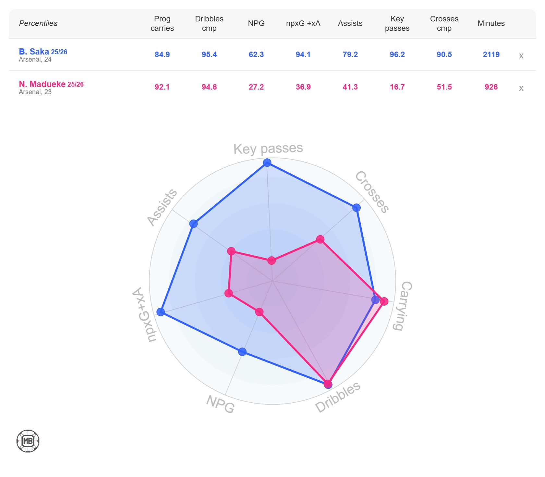This screenshot has height=477, width=545.
Task: Click Madueke's 92.1 Prog carries value
Action: 162,87
